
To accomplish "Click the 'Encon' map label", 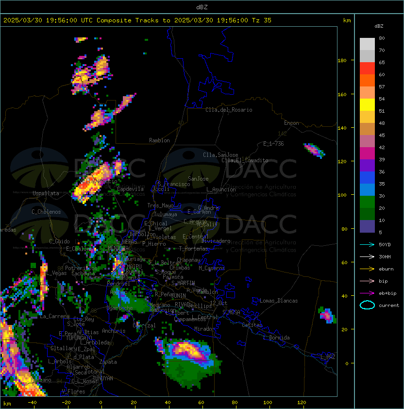I will coord(291,123).
